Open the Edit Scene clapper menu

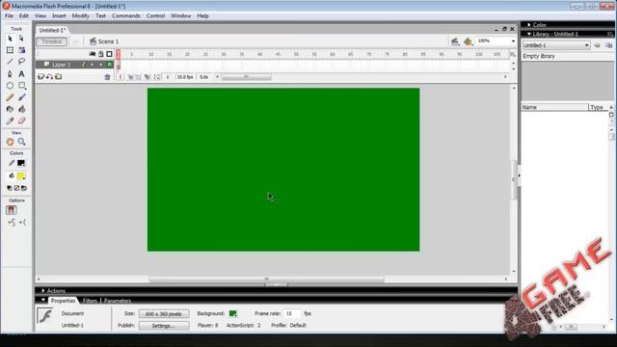coord(455,41)
